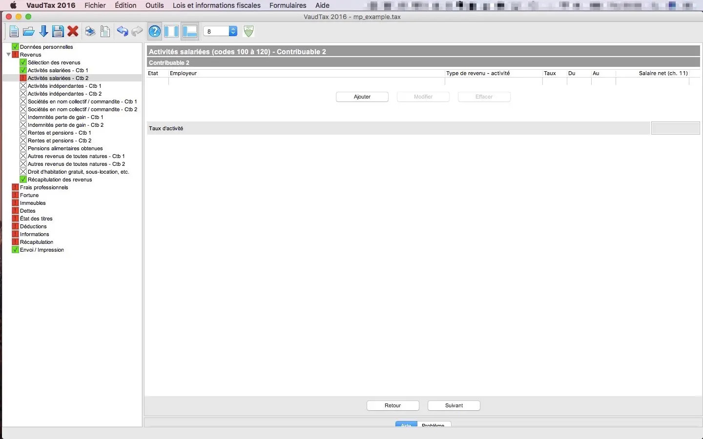Image resolution: width=703 pixels, height=439 pixels.
Task: Open État des titres section
Action: click(36, 219)
